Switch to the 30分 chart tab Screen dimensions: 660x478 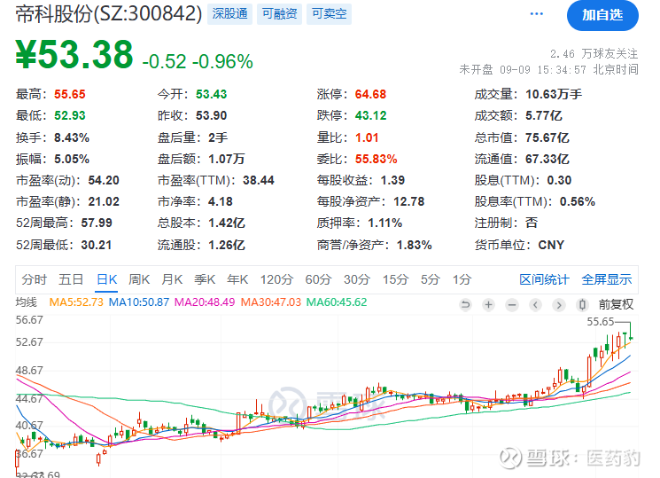(x=356, y=279)
